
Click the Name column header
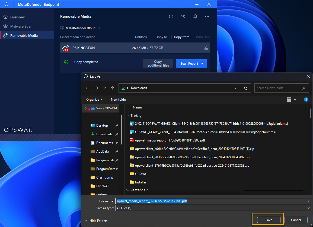coord(137,107)
